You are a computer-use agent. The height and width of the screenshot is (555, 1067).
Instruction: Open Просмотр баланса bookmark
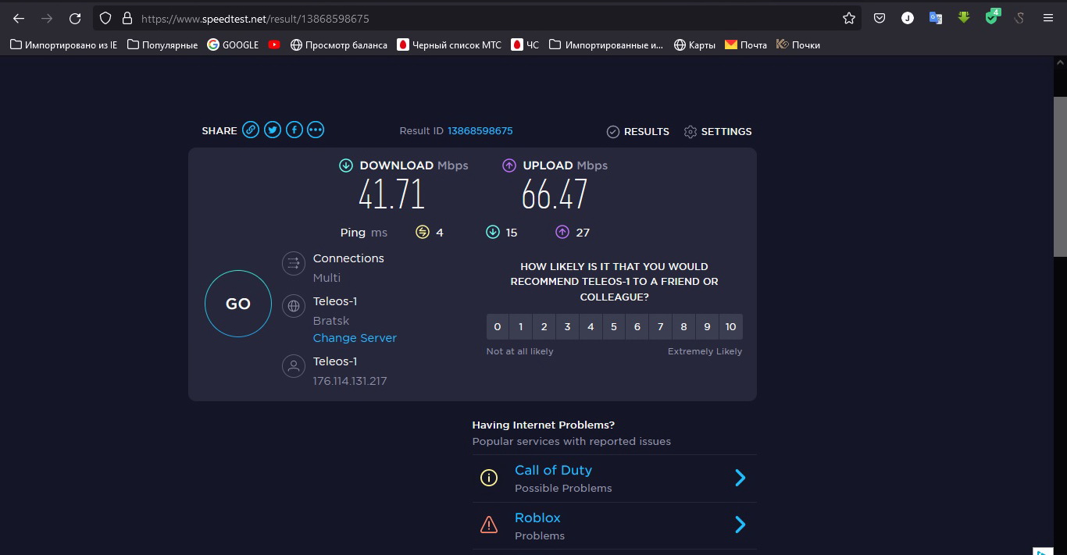click(x=338, y=45)
